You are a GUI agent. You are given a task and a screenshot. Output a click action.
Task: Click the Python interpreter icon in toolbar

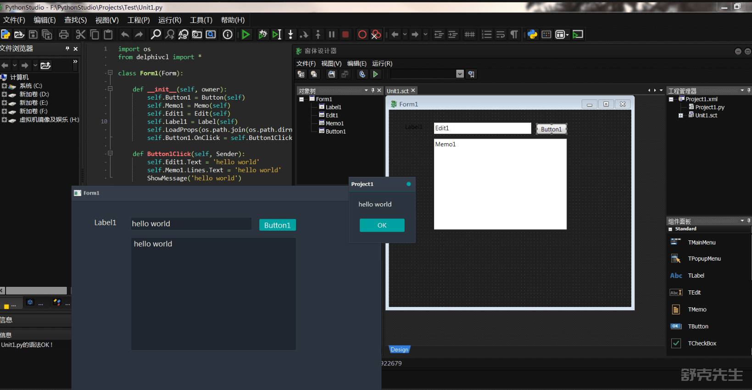tap(532, 34)
